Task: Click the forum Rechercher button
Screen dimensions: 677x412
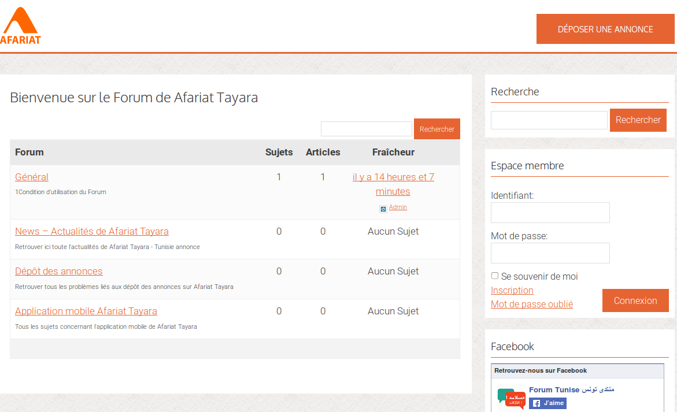Action: point(436,129)
